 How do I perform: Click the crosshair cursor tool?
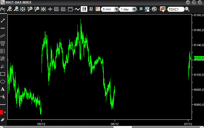coord(50,9)
